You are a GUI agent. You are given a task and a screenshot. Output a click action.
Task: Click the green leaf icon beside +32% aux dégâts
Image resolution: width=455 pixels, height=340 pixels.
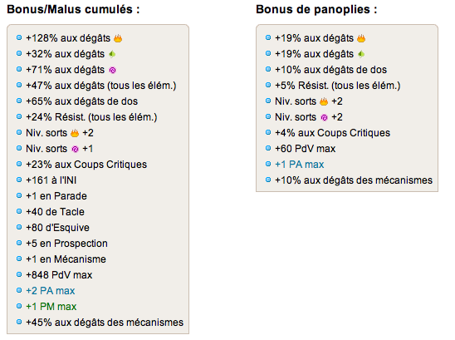[112, 54]
